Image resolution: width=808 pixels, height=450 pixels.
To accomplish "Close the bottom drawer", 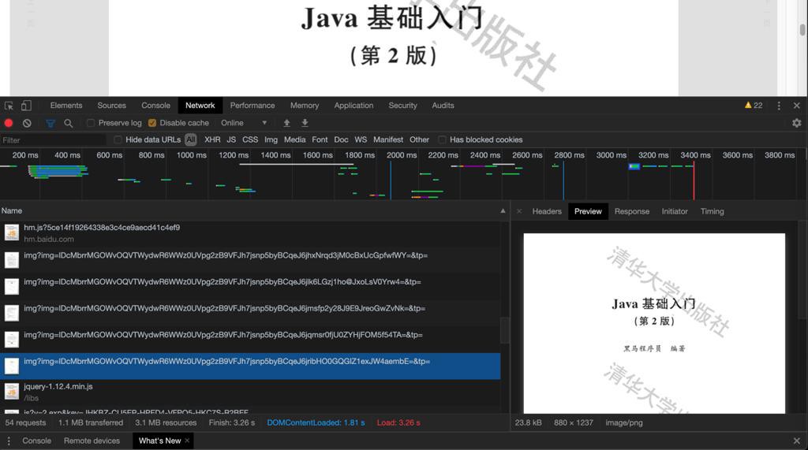I will (x=797, y=441).
